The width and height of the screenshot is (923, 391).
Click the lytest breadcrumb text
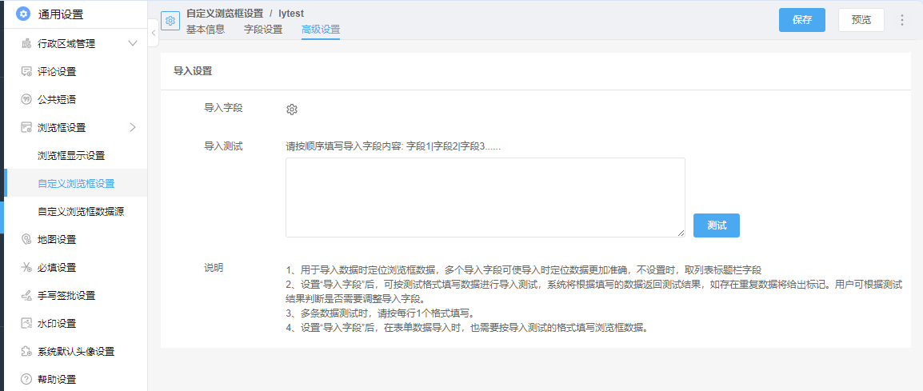tap(291, 13)
